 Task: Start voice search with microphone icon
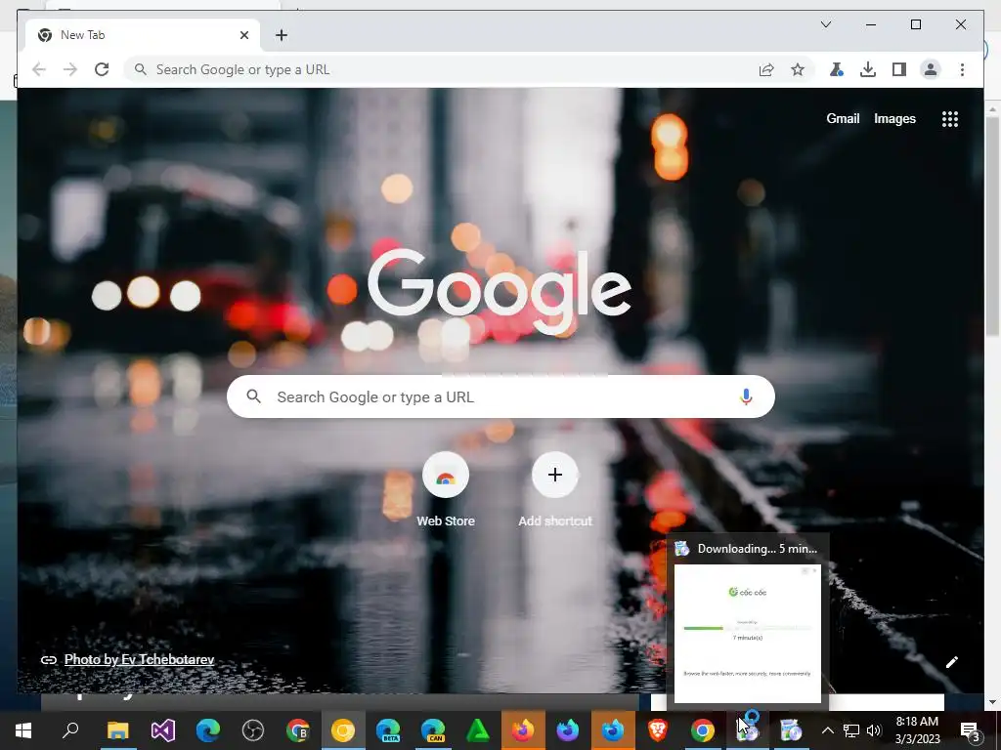click(x=746, y=396)
